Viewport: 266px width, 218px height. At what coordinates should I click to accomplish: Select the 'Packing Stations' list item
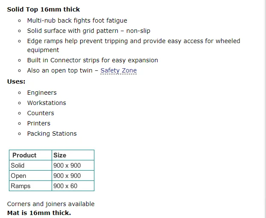pyautogui.click(x=52, y=134)
